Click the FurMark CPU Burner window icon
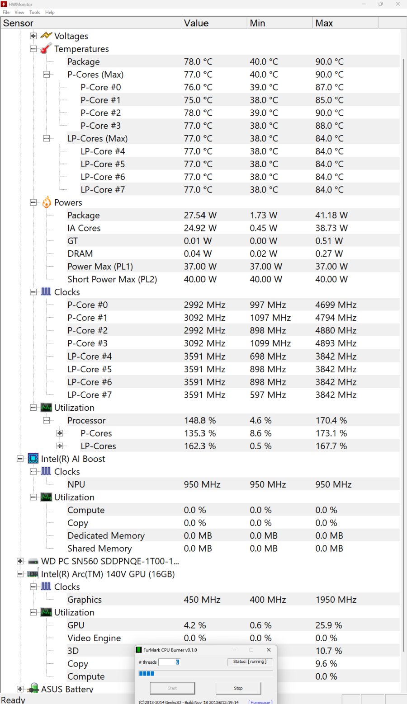 [x=139, y=650]
